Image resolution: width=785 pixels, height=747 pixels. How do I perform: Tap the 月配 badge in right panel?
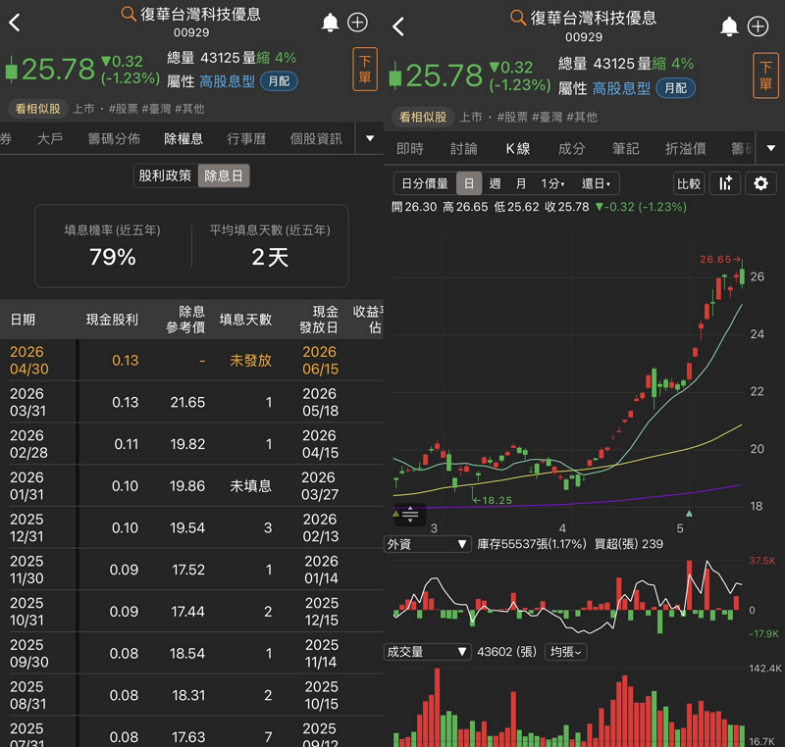(675, 88)
